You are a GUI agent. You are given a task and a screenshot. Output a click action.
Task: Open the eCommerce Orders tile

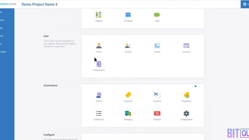click(x=99, y=97)
